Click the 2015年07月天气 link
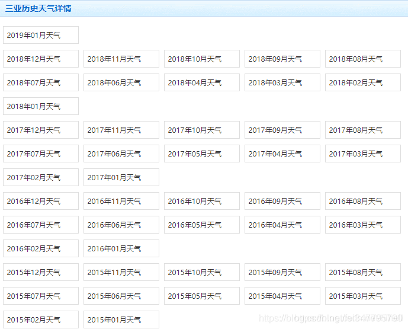The image size is (408, 329). [41, 296]
